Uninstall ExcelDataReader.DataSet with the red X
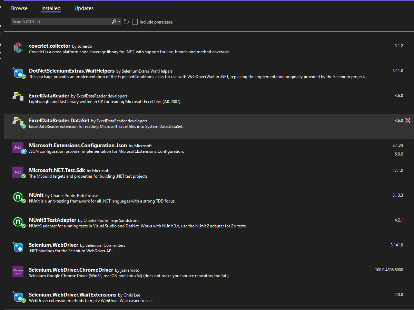Viewport: 414px width, 310px height. coord(408,120)
